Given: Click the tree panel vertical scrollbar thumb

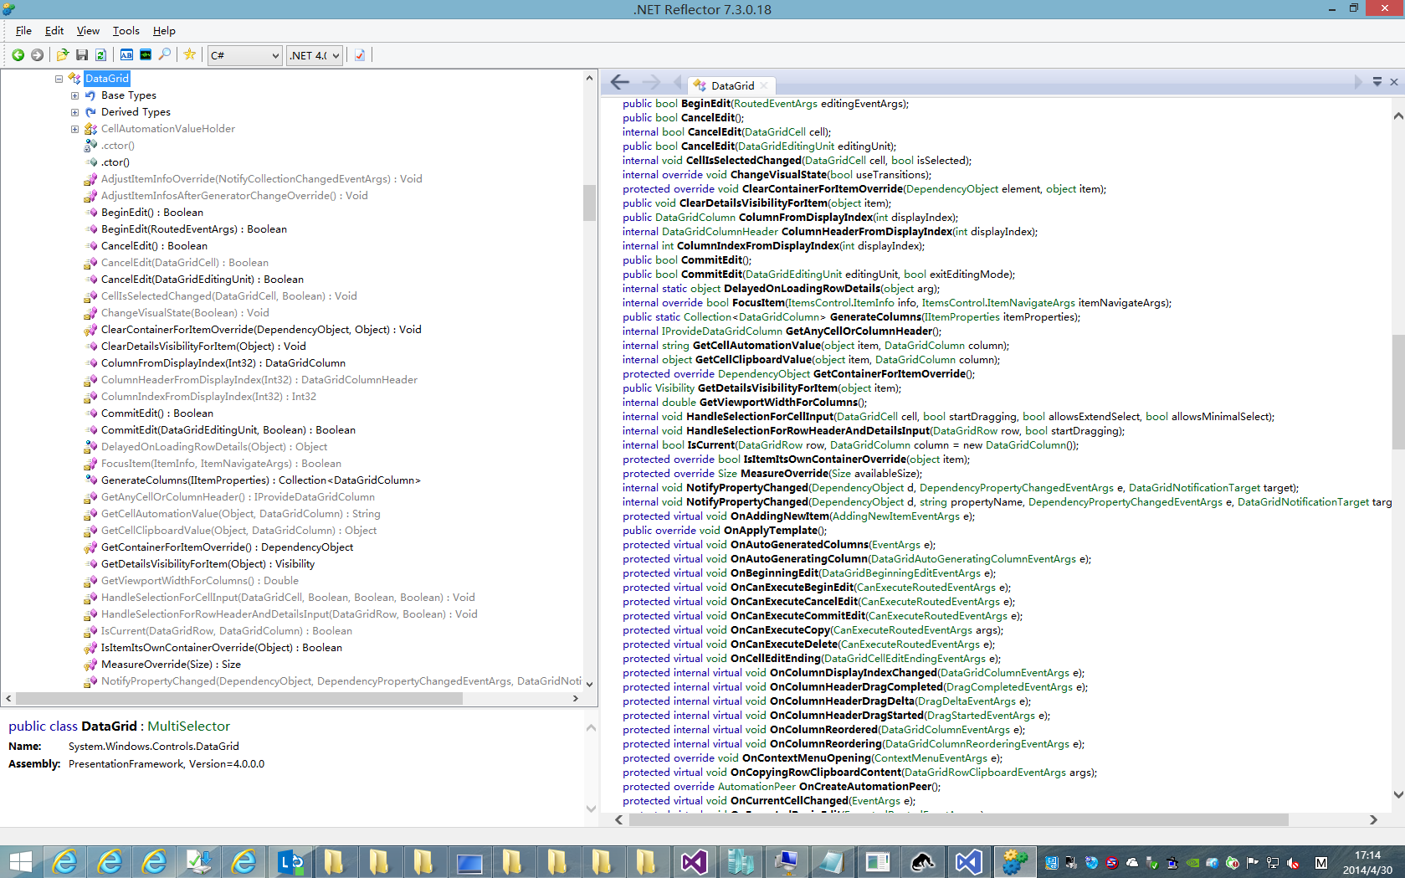Looking at the screenshot, I should (x=590, y=203).
